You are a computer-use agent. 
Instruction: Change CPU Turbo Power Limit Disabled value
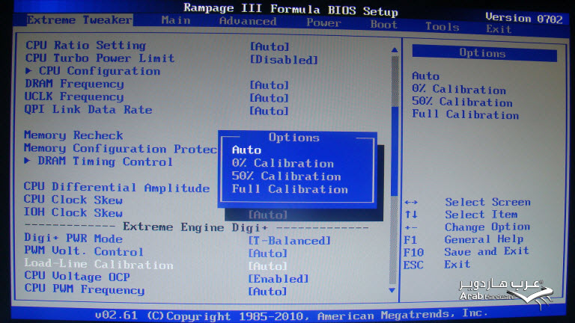pyautogui.click(x=284, y=59)
